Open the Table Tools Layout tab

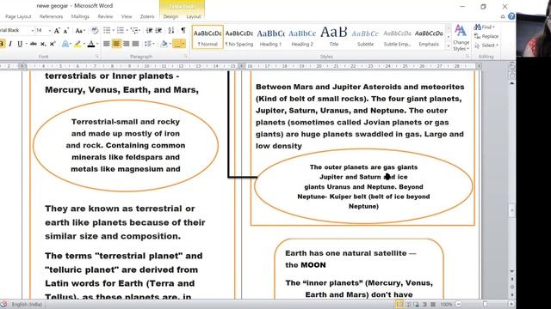(x=193, y=16)
